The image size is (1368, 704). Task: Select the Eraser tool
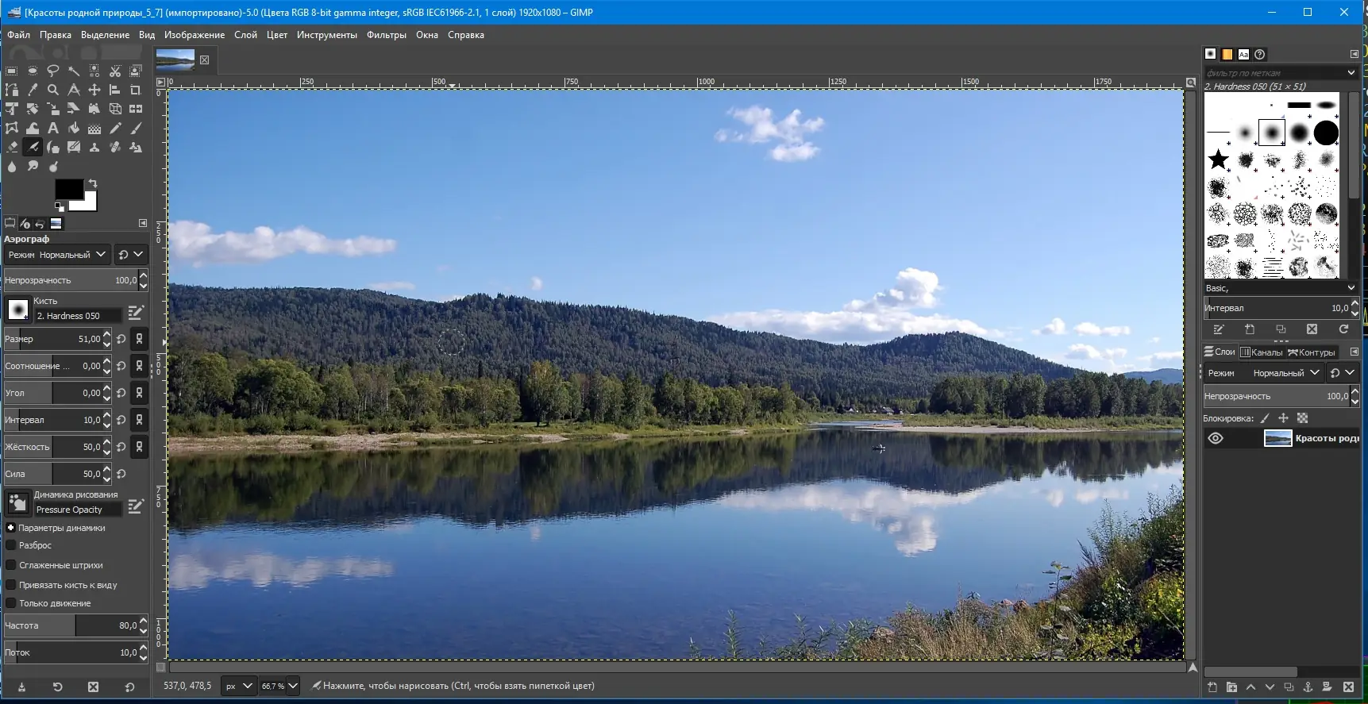pyautogui.click(x=12, y=147)
